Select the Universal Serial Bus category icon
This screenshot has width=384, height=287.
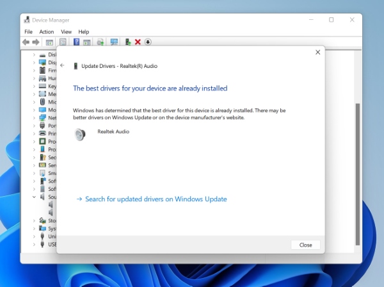[42, 236]
